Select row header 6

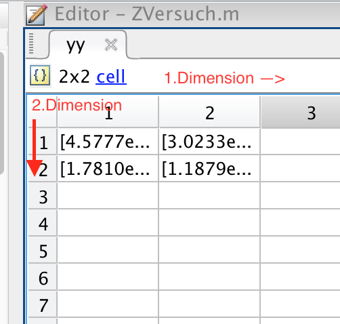tap(43, 277)
